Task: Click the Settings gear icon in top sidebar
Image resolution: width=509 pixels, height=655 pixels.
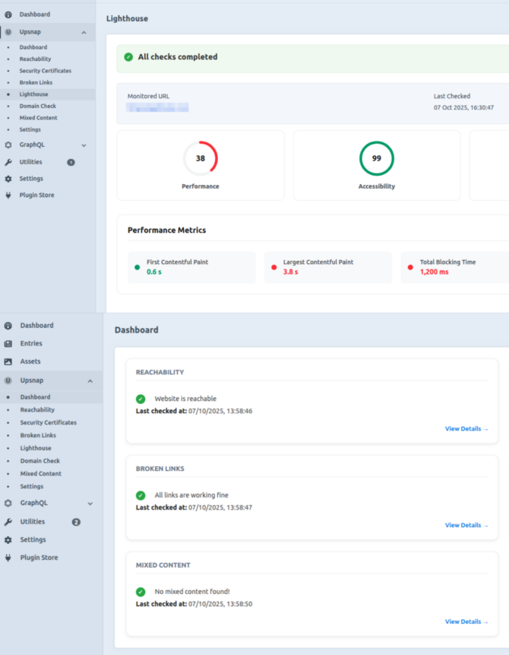Action: 8,179
